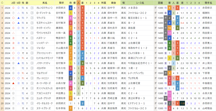Viewport: 216px width, 111px height.
Task: Click the refresh icon in the table corner
Action: pyautogui.click(x=2, y=3)
